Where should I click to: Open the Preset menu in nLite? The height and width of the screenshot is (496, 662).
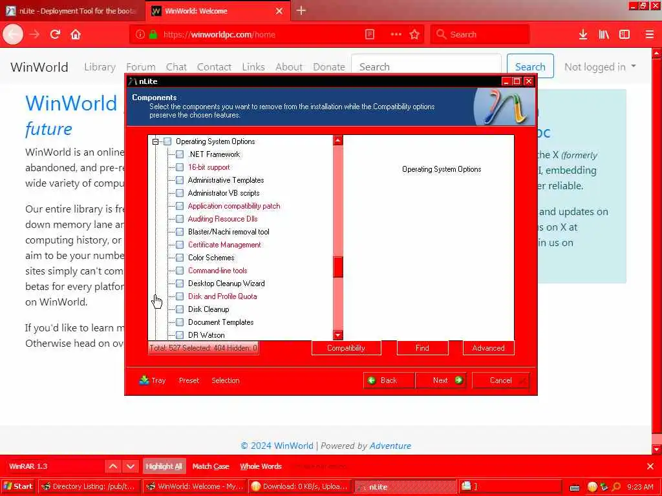coord(189,380)
